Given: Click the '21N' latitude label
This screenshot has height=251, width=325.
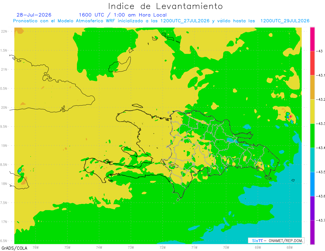Looking at the screenshot, I should pos(4,69).
